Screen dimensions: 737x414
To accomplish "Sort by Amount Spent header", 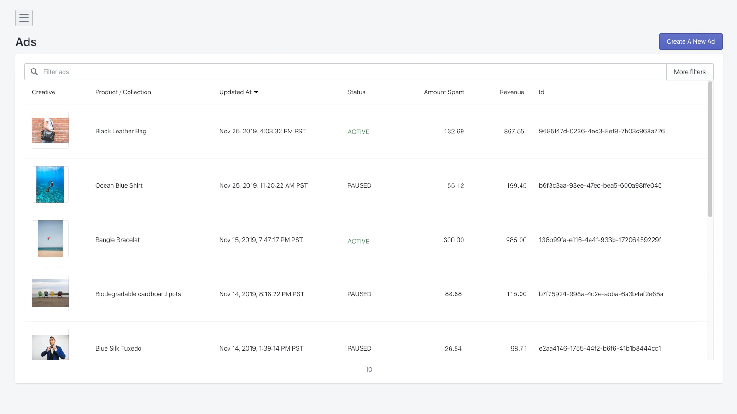I will [x=444, y=92].
